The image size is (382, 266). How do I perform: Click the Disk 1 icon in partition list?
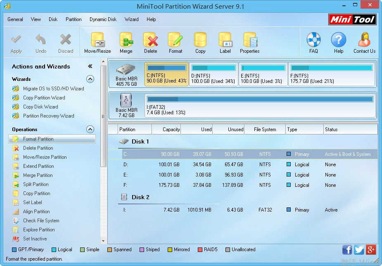point(124,141)
